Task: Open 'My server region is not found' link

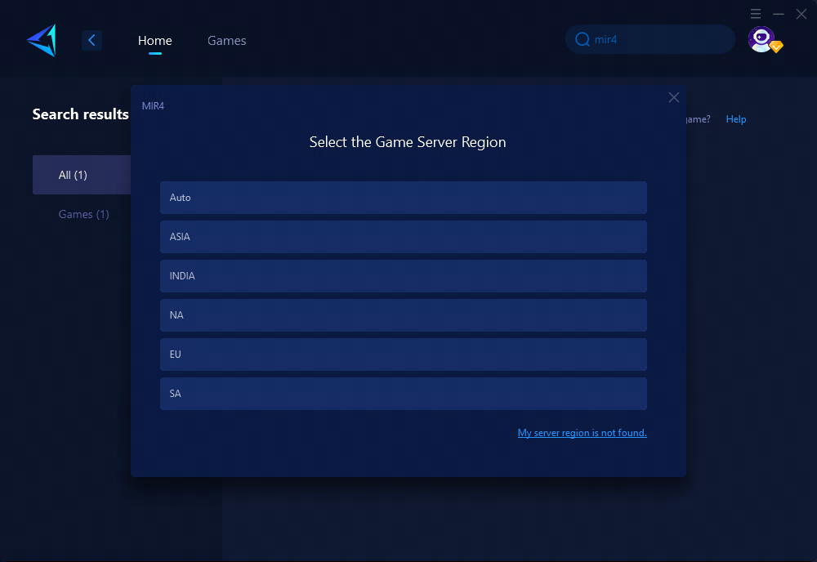Action: (x=582, y=433)
